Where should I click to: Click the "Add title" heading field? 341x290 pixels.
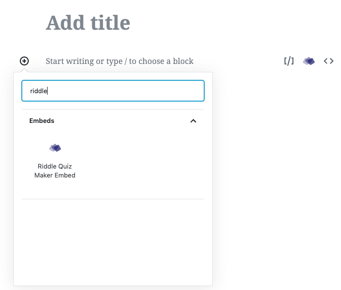[x=88, y=23]
